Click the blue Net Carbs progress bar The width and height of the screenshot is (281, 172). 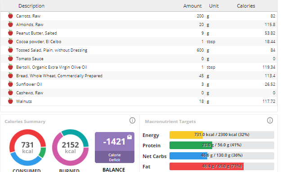coord(222,155)
